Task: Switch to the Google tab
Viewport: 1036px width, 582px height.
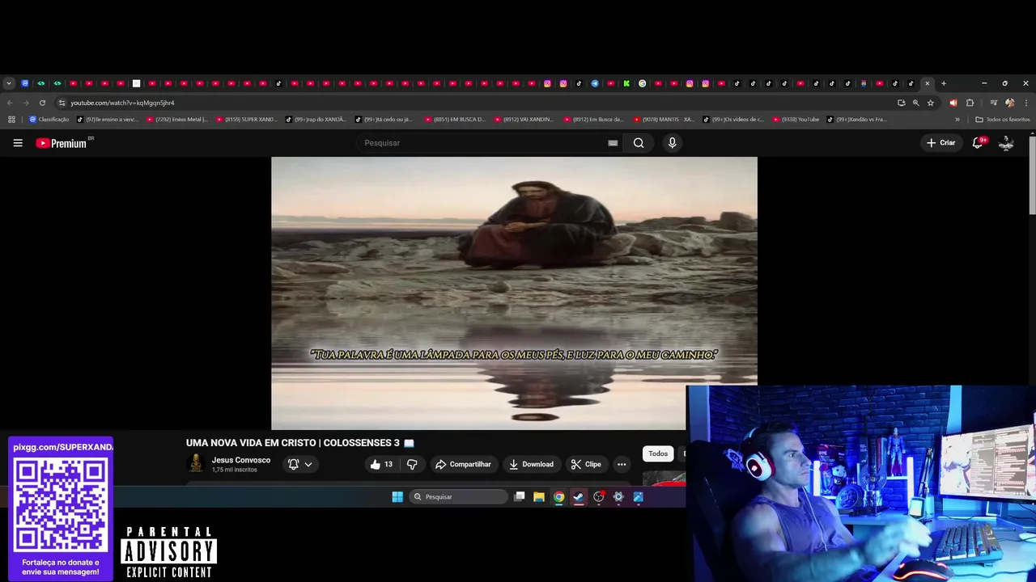Action: tap(642, 83)
